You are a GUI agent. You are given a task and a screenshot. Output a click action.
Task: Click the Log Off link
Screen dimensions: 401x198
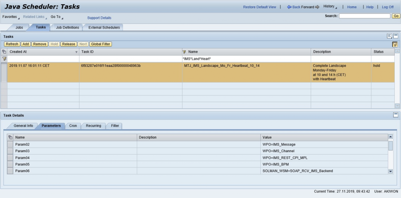(x=388, y=7)
